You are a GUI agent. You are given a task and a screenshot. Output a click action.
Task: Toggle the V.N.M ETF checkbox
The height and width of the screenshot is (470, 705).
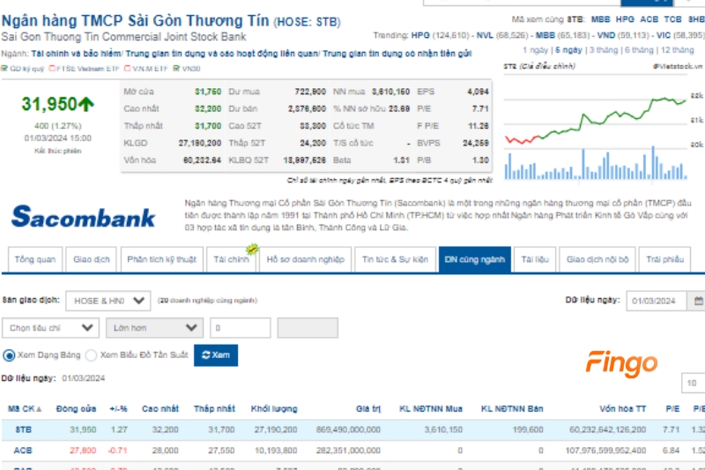coord(127,69)
